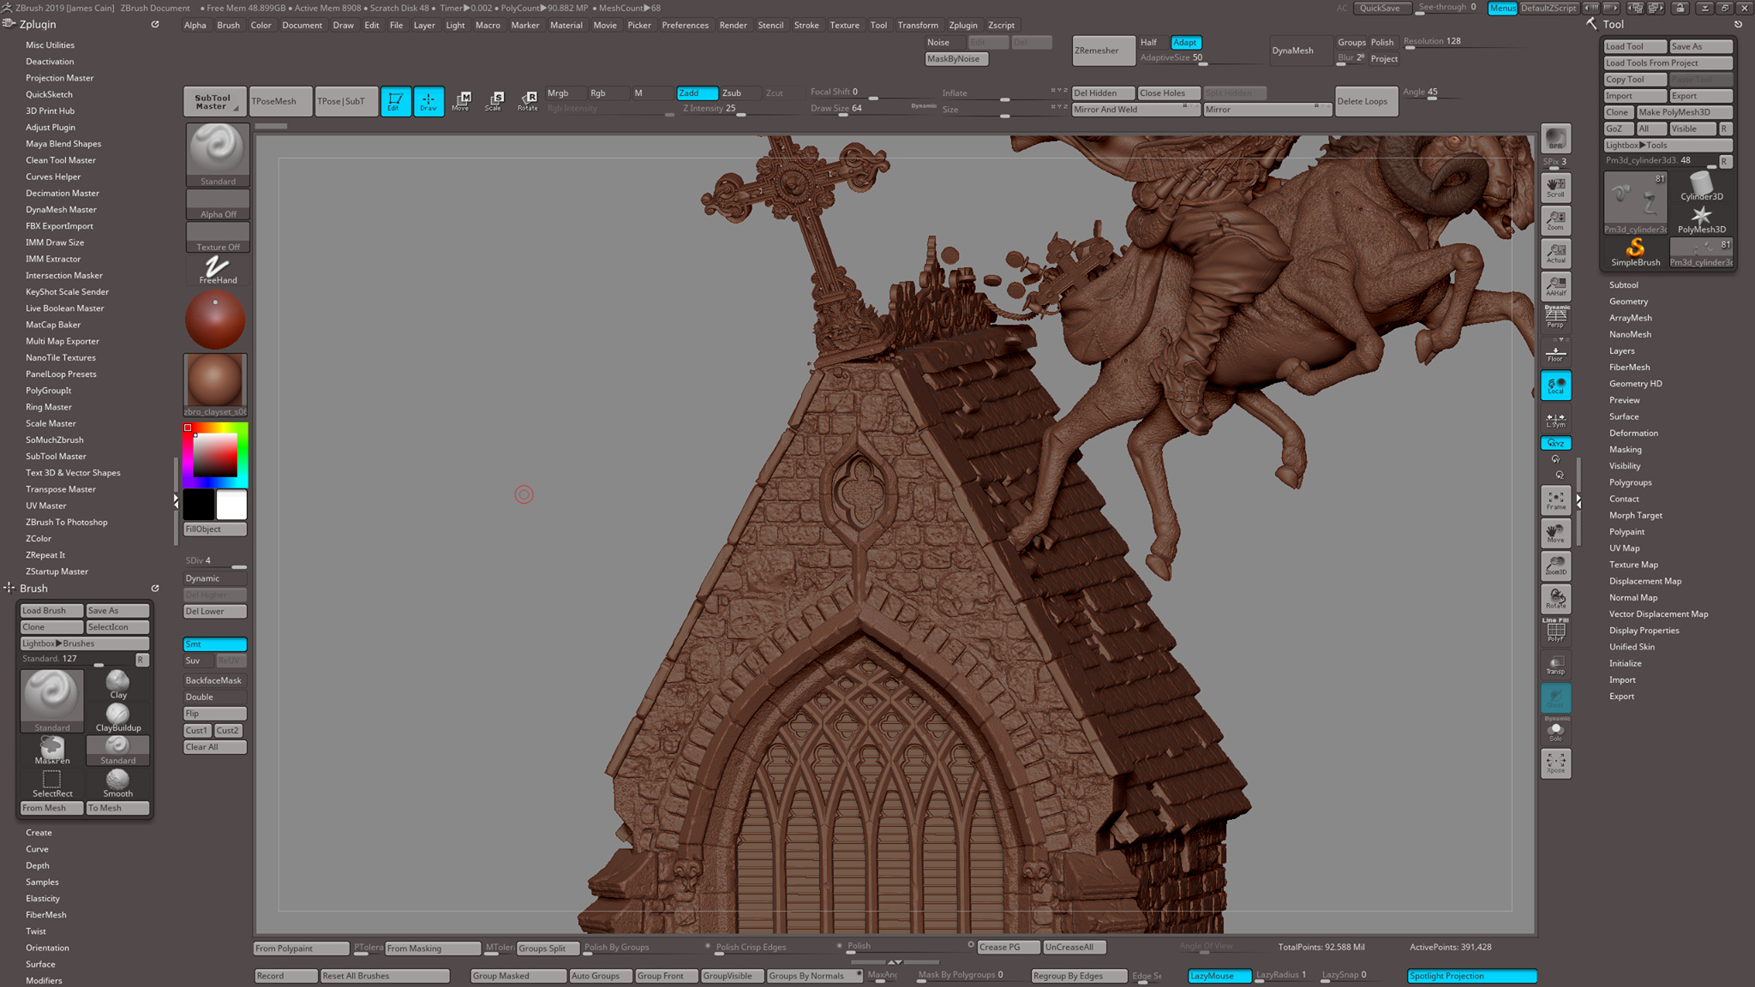Image resolution: width=1755 pixels, height=987 pixels.
Task: Expand the Subtool palette section
Action: [1623, 284]
